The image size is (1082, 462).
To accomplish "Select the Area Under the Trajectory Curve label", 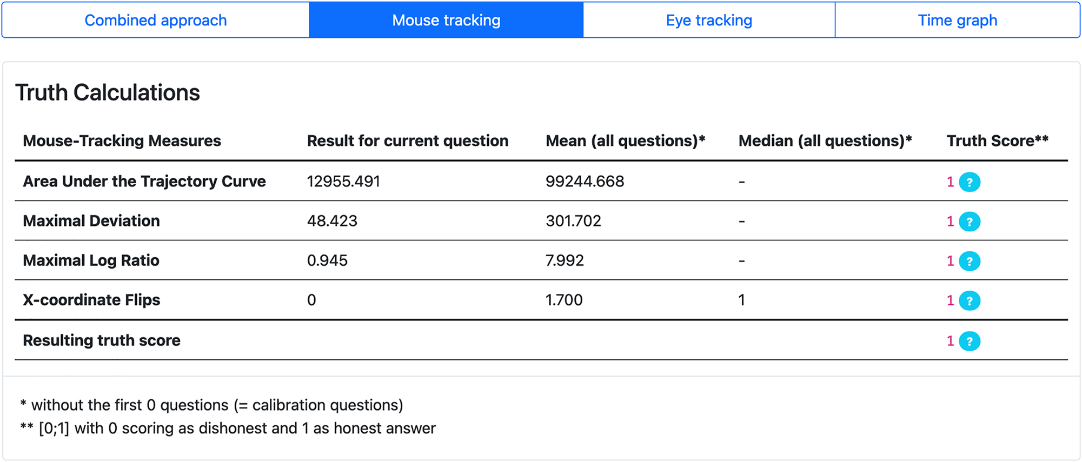I will point(144,182).
